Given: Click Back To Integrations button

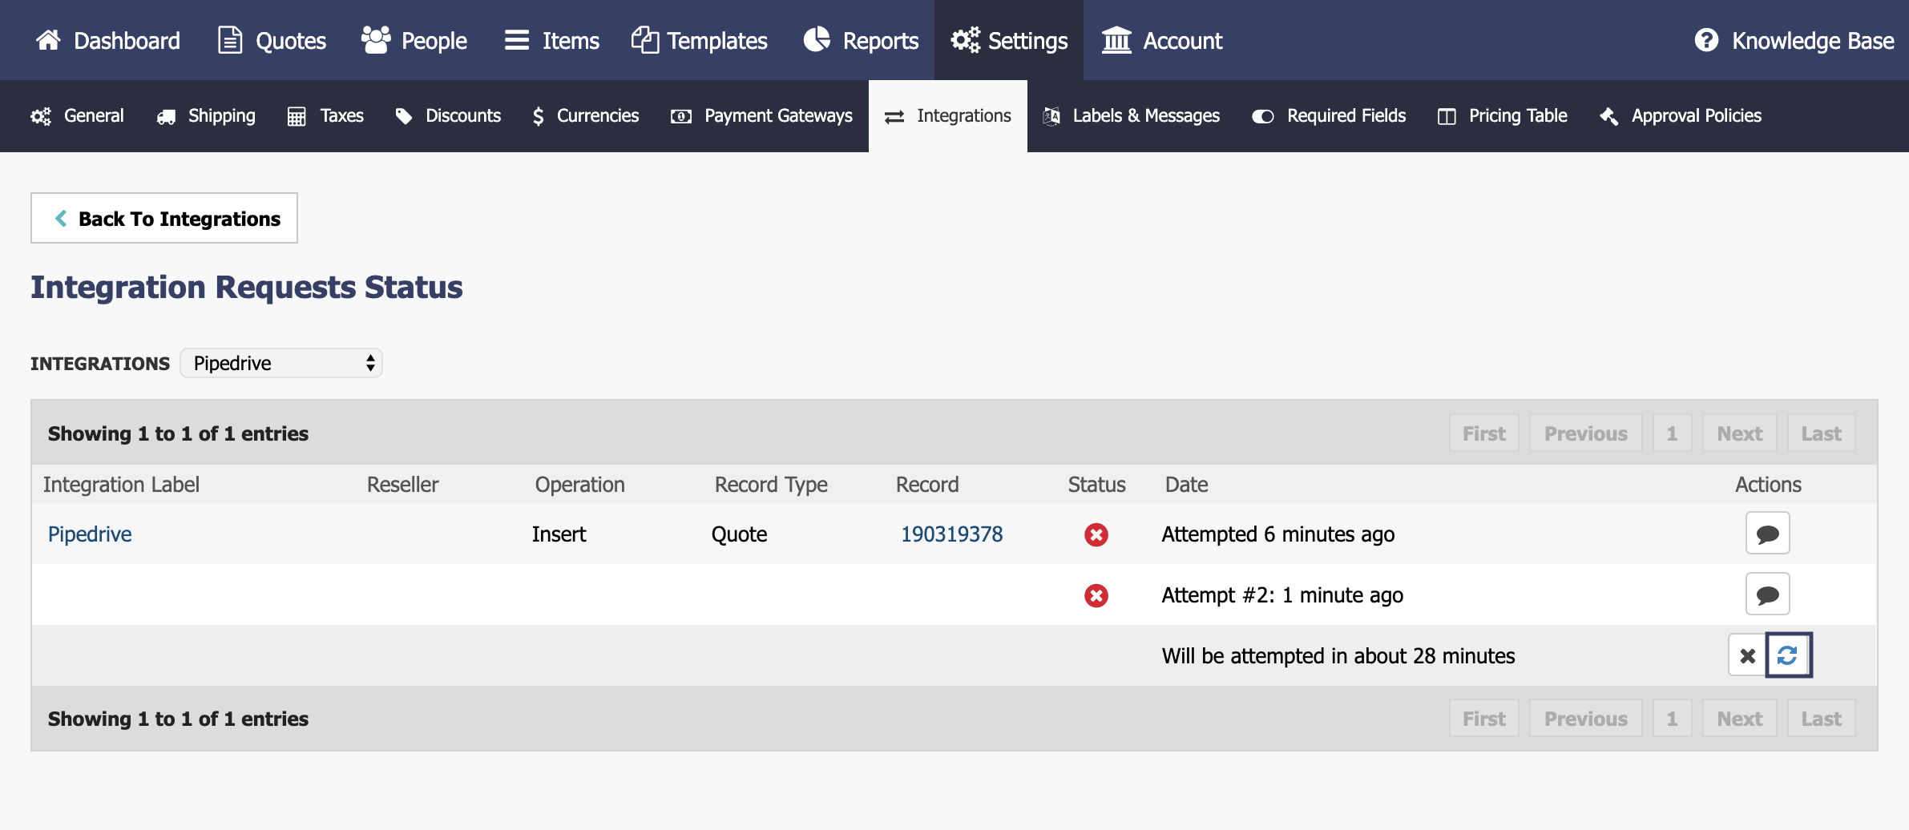Looking at the screenshot, I should 164,218.
